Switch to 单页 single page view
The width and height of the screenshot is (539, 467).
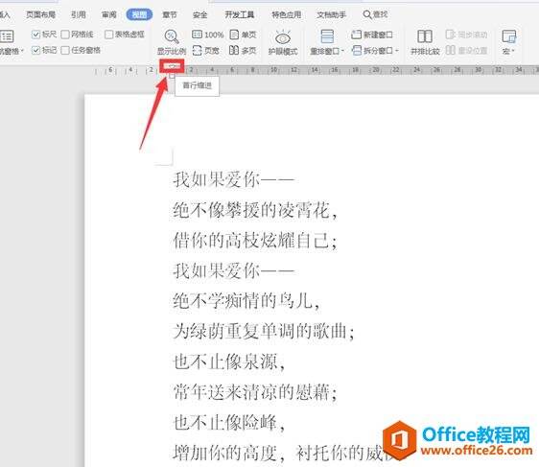coord(243,35)
